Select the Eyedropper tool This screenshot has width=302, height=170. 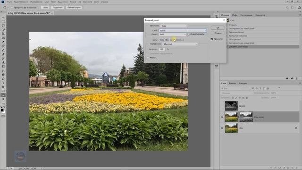pos(3,42)
